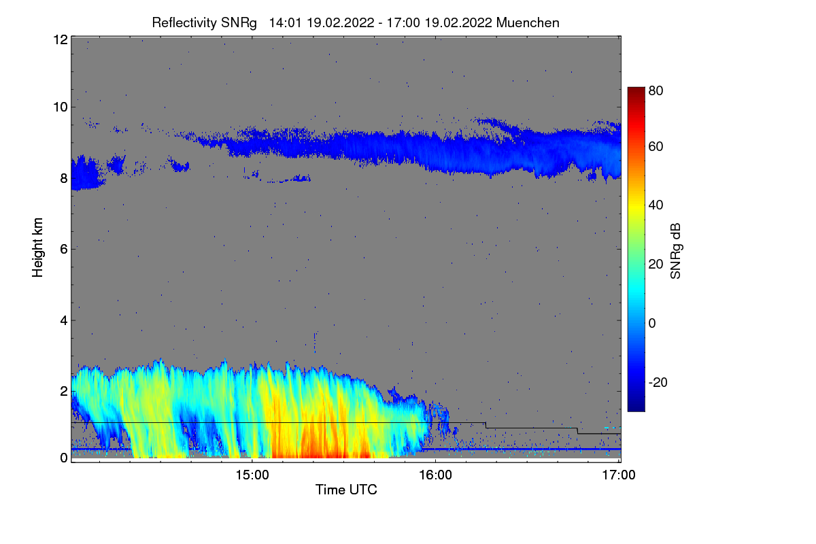Click the date range '14:01 19.02.2022' in the title

(322, 22)
